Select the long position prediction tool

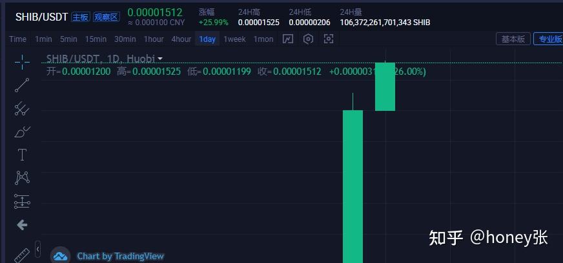(x=22, y=201)
